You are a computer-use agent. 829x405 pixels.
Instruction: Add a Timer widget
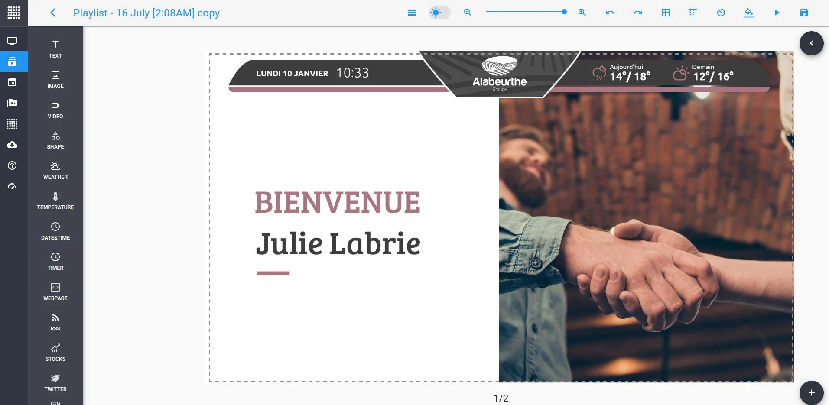click(55, 262)
